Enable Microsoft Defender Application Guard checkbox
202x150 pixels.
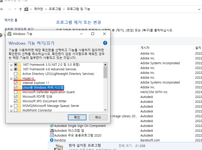pos(16,92)
